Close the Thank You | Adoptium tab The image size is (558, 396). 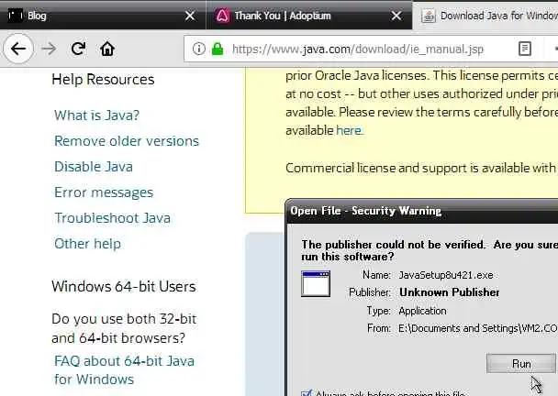(x=396, y=16)
